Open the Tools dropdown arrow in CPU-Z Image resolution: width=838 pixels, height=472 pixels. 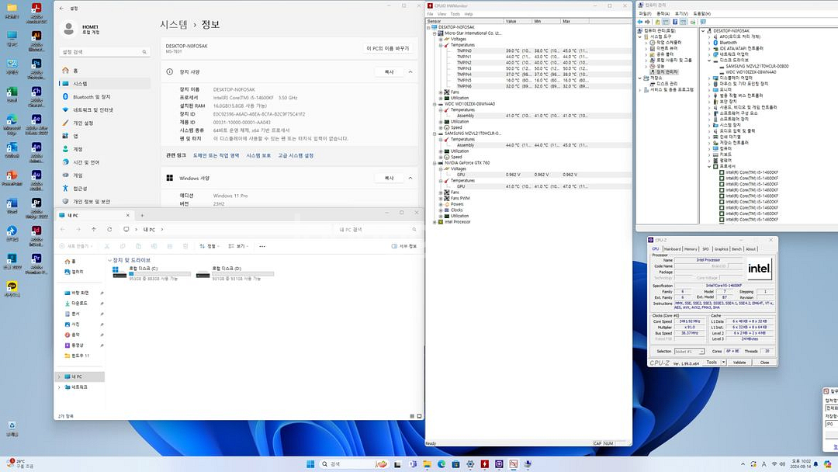pos(724,363)
